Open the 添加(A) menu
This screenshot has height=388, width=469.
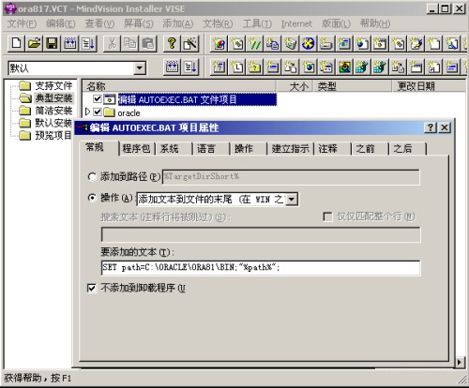click(178, 23)
